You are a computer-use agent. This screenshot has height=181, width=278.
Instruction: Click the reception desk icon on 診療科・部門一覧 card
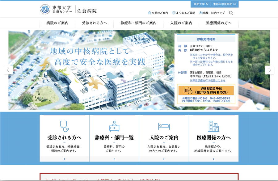(x=114, y=126)
